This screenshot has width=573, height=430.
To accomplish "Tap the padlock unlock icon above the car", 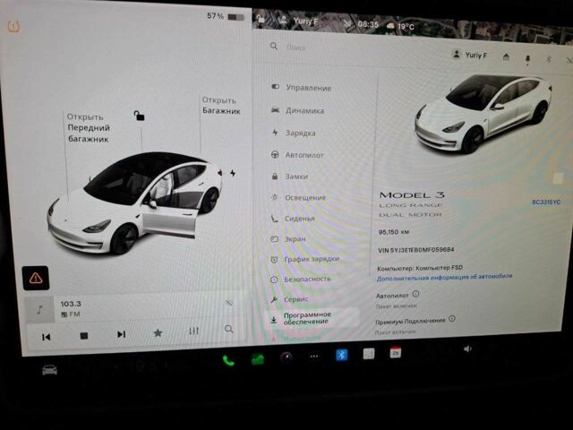I will tap(139, 116).
